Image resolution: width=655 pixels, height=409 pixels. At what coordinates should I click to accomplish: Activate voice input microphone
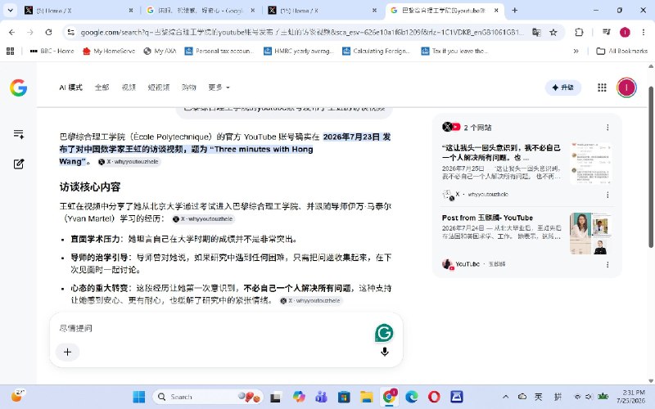point(385,352)
